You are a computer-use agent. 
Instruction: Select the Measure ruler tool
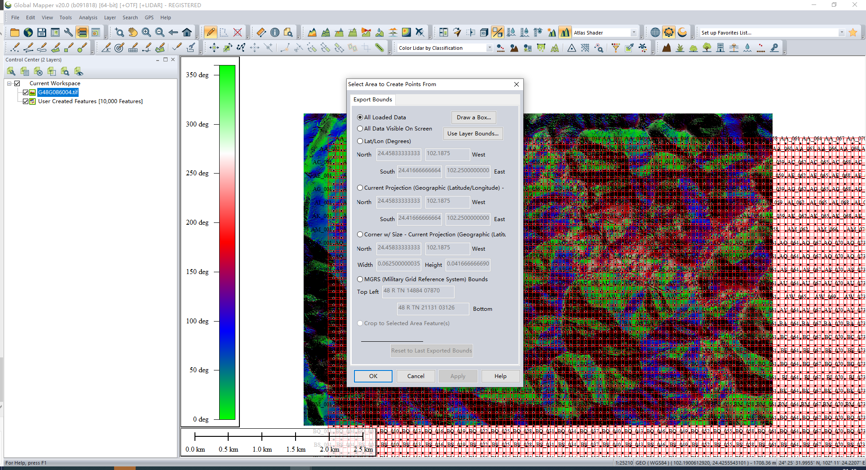pos(261,32)
